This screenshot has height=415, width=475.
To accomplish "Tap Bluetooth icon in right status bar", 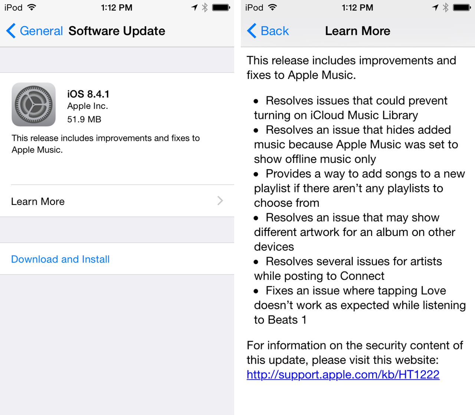I will (446, 7).
